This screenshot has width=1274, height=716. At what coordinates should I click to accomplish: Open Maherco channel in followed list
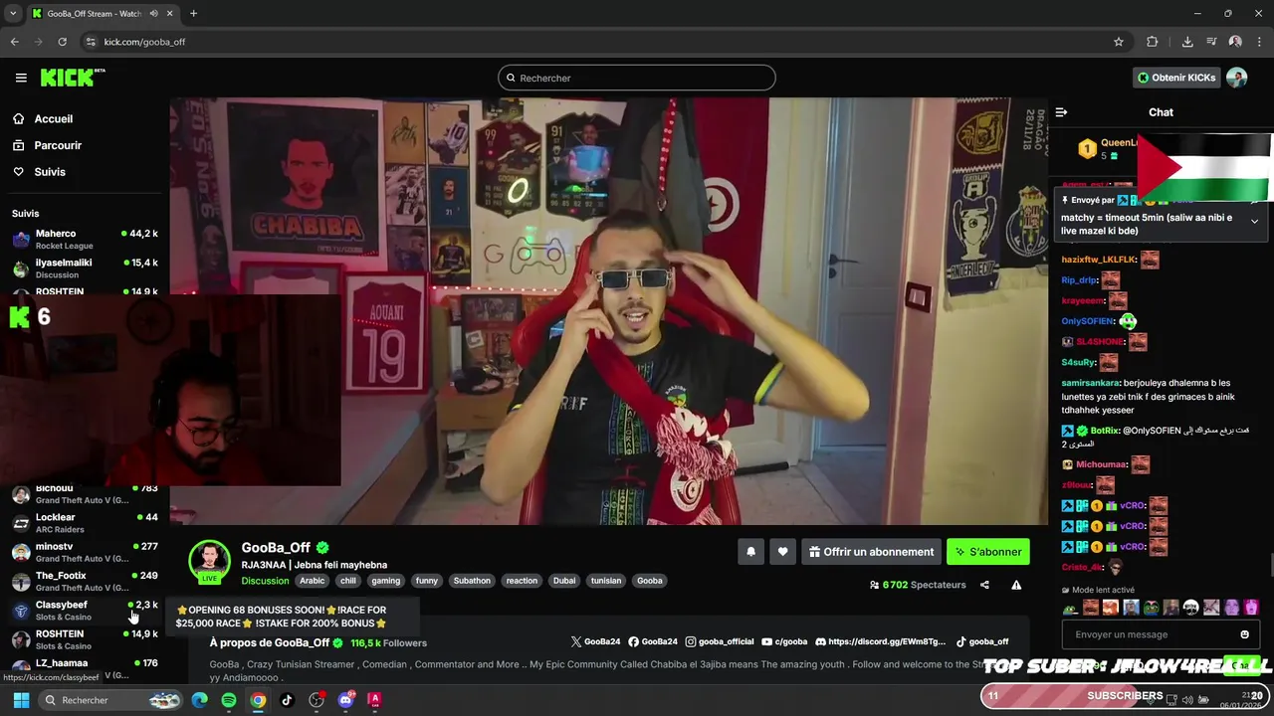coord(85,240)
